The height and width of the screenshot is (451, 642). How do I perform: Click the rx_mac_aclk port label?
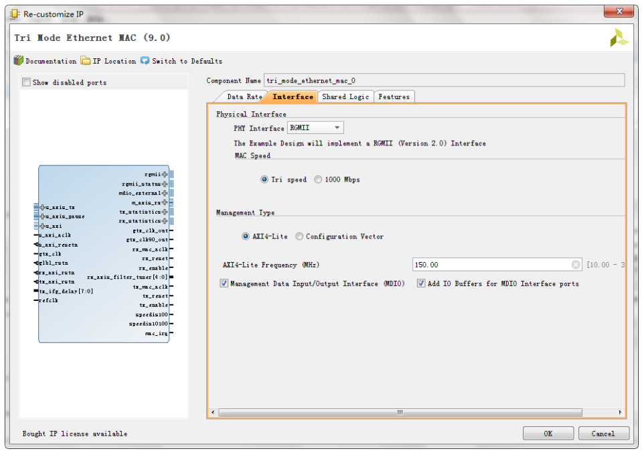[149, 249]
